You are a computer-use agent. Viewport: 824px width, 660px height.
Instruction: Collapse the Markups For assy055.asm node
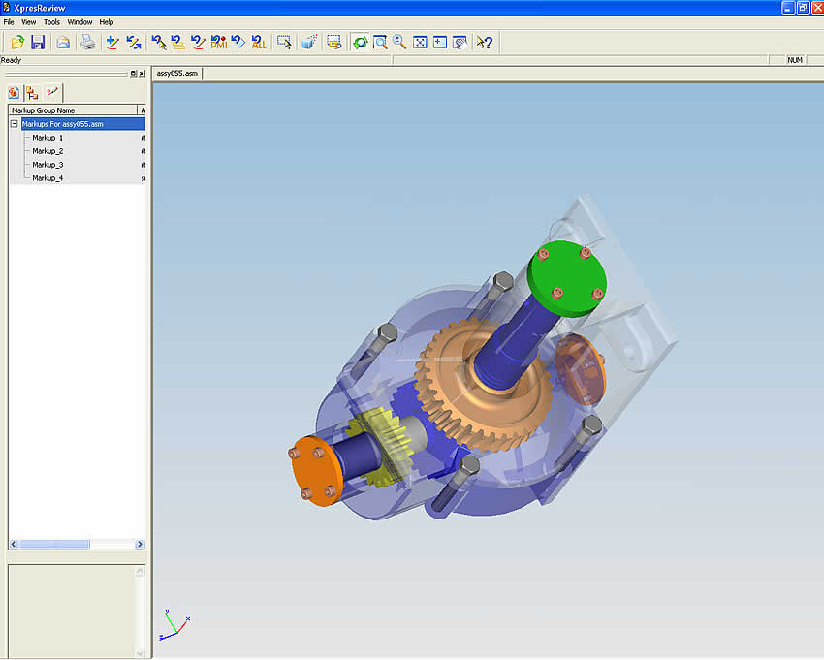15,124
